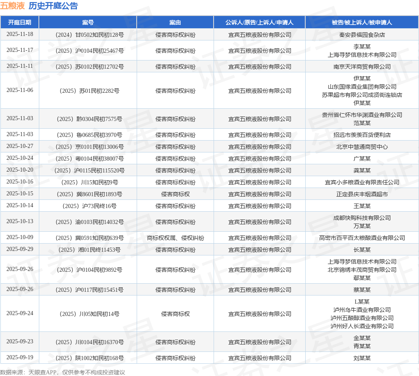Select the 案号 column header
The height and width of the screenshot is (376, 419).
(88, 22)
